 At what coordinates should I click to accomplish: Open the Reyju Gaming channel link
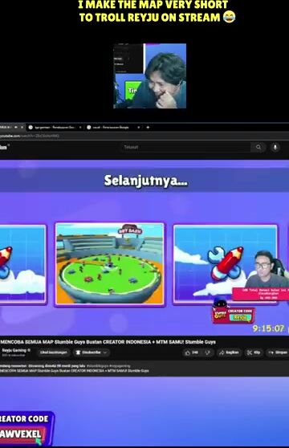click(14, 350)
